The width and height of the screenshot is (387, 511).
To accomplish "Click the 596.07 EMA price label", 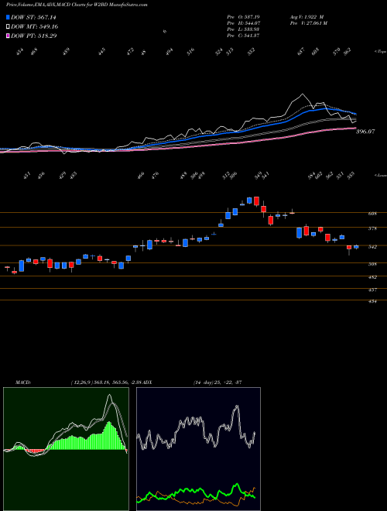I will pyautogui.click(x=365, y=132).
